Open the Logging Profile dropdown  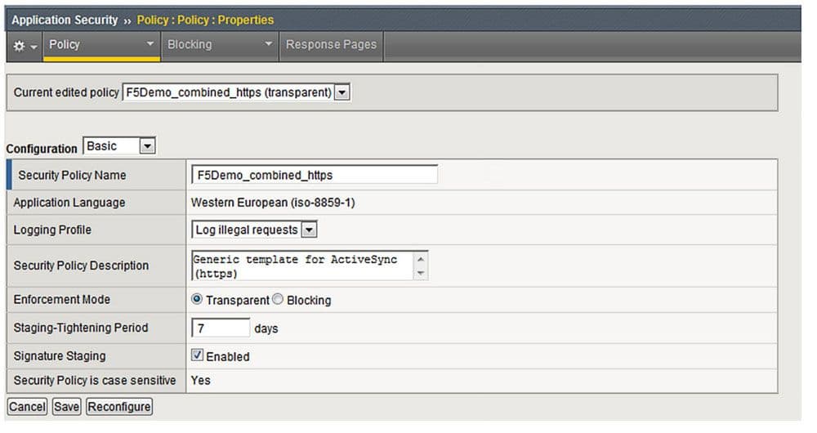[309, 230]
